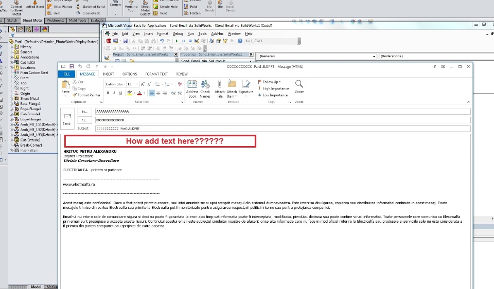Click Clear All Formatting icon
Image resolution: width=494 pixels, height=289 pixels.
[x=180, y=84]
